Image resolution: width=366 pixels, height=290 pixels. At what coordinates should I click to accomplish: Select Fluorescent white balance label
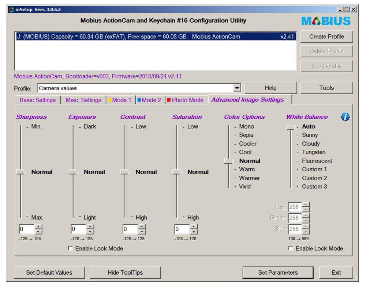pyautogui.click(x=317, y=161)
